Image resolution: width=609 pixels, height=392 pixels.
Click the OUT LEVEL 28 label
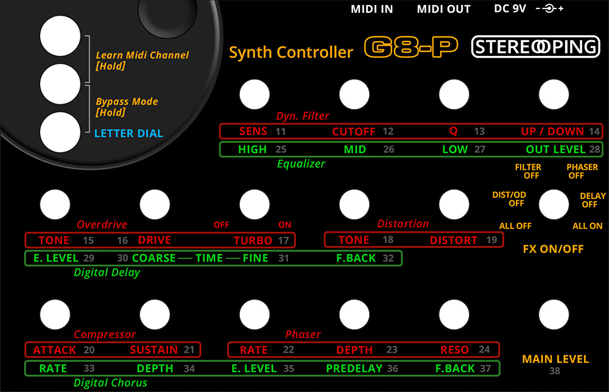pos(563,149)
